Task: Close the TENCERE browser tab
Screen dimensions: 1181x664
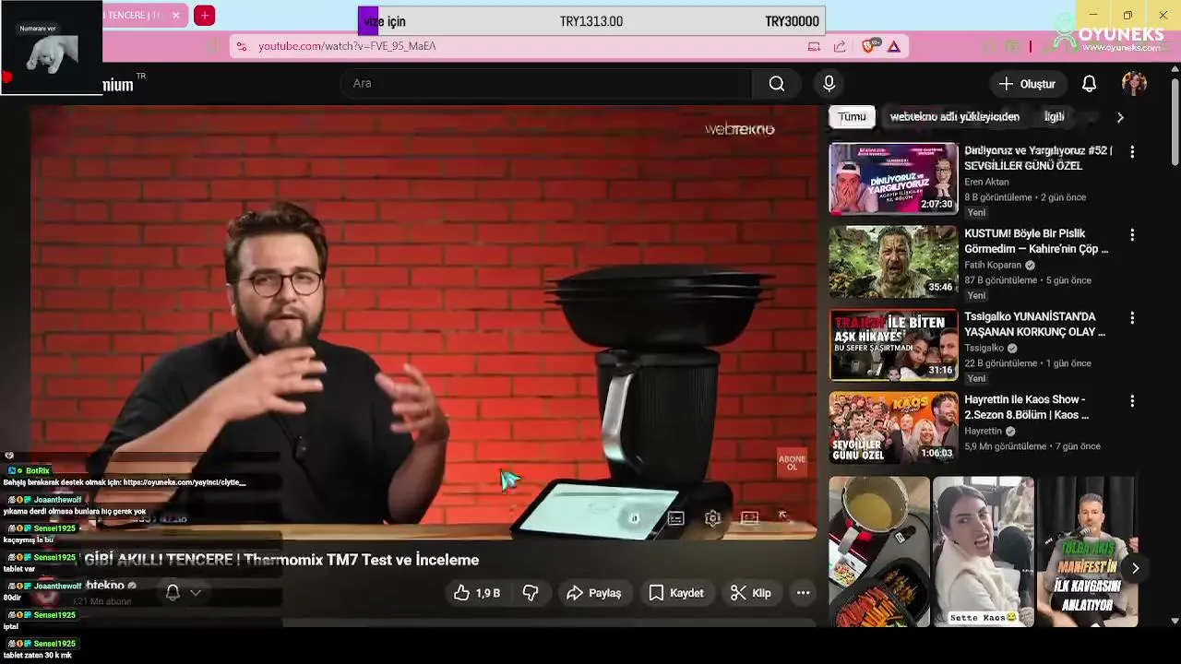Action: pyautogui.click(x=175, y=15)
